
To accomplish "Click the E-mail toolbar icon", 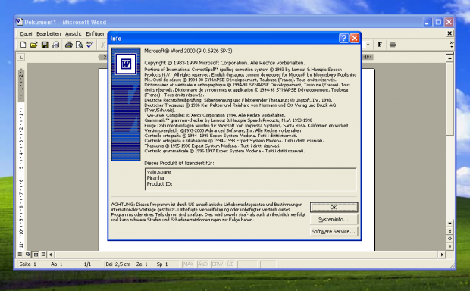I will (55, 45).
